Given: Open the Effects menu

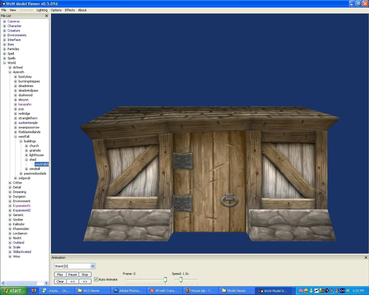Looking at the screenshot, I should 70,10.
